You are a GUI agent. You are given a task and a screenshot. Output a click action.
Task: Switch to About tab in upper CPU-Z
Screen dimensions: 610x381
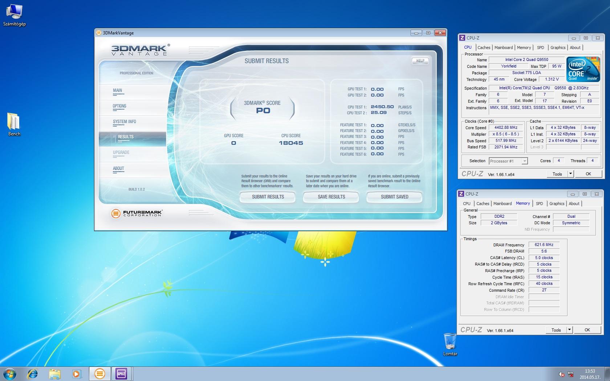[575, 48]
